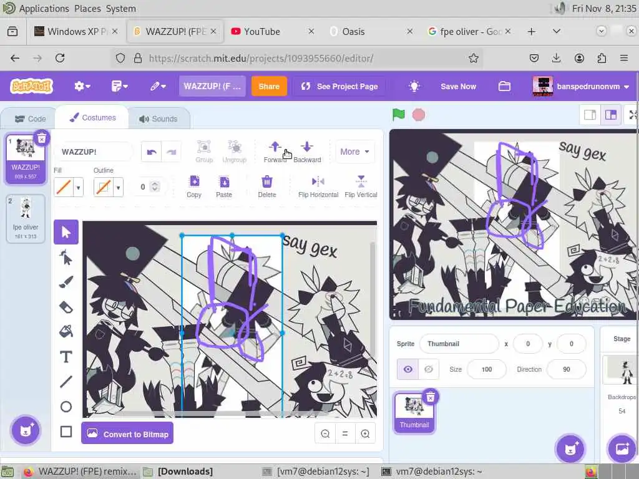This screenshot has width=639, height=479.
Task: Click the green flag
Action: click(399, 115)
